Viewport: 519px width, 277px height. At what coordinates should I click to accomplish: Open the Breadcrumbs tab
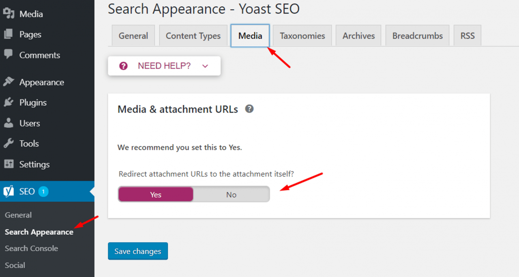pyautogui.click(x=417, y=35)
